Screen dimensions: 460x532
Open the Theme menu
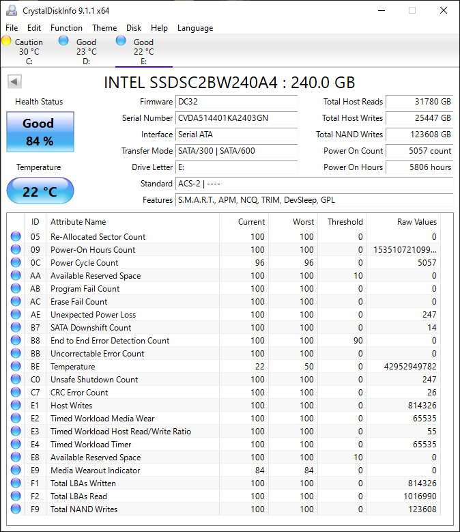[104, 28]
